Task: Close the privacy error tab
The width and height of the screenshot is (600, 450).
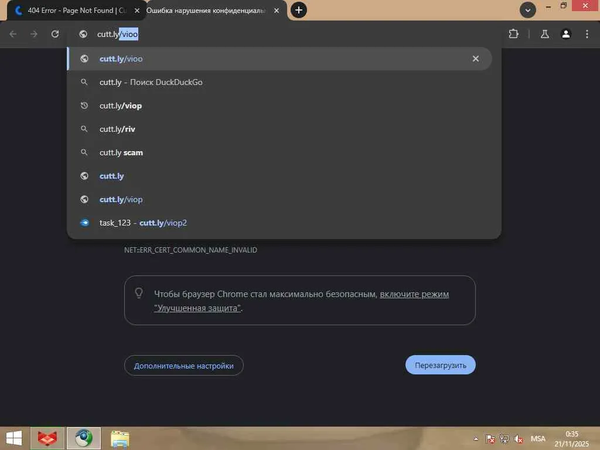Action: [277, 11]
